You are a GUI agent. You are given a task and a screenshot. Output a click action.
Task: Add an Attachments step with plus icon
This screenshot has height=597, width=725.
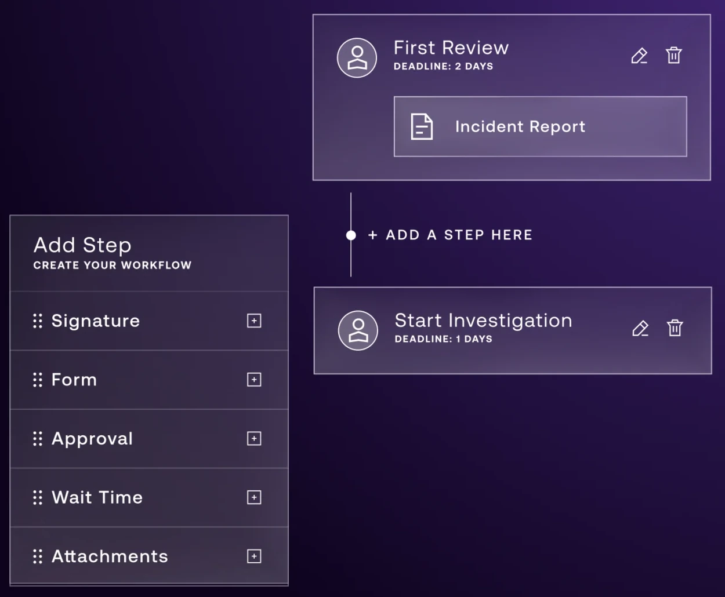click(254, 556)
